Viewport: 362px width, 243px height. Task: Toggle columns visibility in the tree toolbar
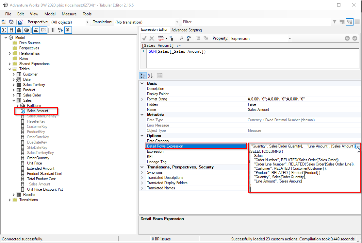(x=11, y=30)
